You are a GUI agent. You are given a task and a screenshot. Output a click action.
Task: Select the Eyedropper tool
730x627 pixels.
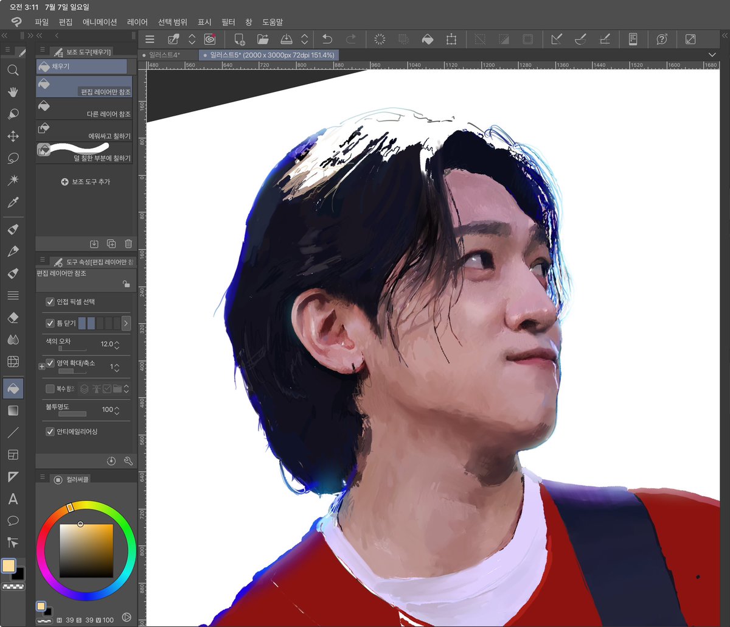pyautogui.click(x=13, y=203)
